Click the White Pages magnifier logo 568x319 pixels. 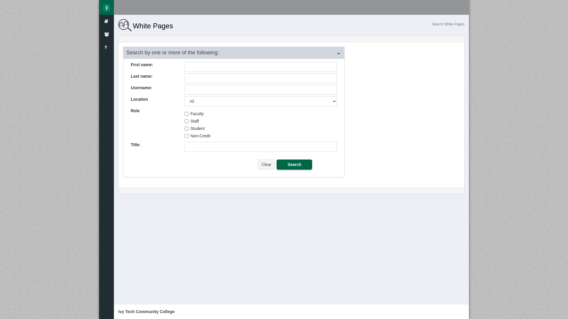(125, 25)
